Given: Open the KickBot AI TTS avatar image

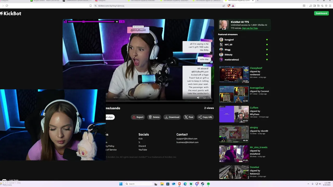Looking at the screenshot, I should pyautogui.click(x=224, y=25).
